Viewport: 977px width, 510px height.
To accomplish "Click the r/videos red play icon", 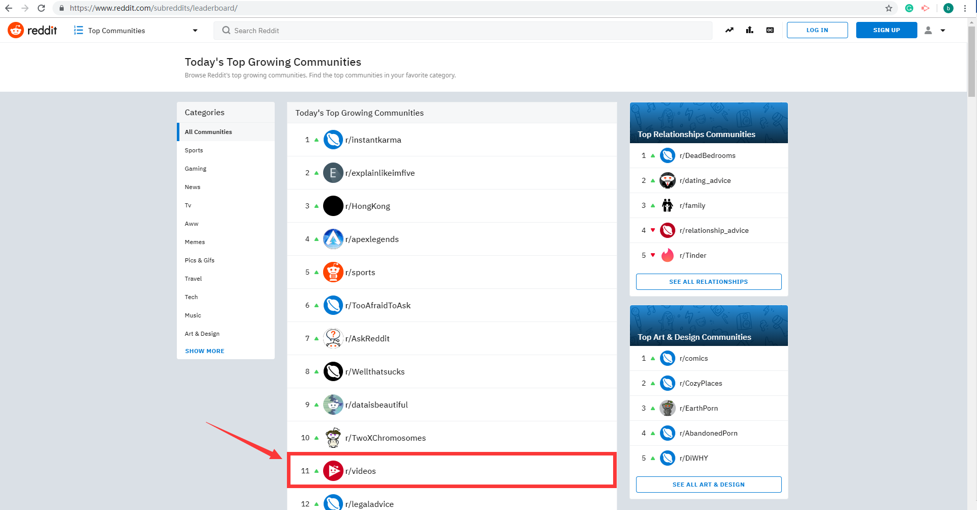I will [333, 471].
